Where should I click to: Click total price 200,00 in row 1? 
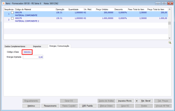[164, 13]
